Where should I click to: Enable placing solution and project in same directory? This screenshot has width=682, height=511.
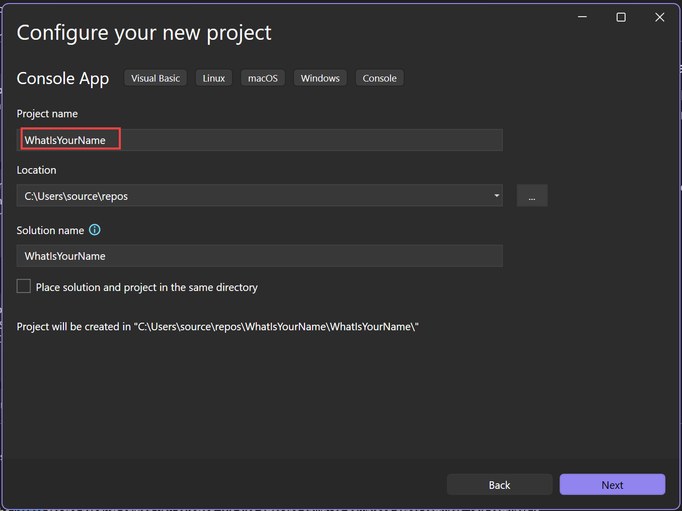(x=24, y=286)
